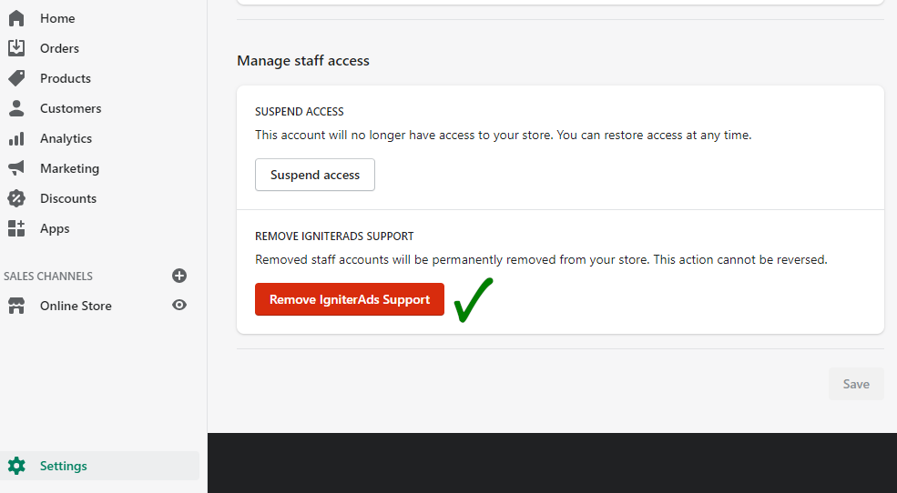Click Remove IgniterAds Support button
Image resolution: width=897 pixels, height=493 pixels.
[x=350, y=299]
